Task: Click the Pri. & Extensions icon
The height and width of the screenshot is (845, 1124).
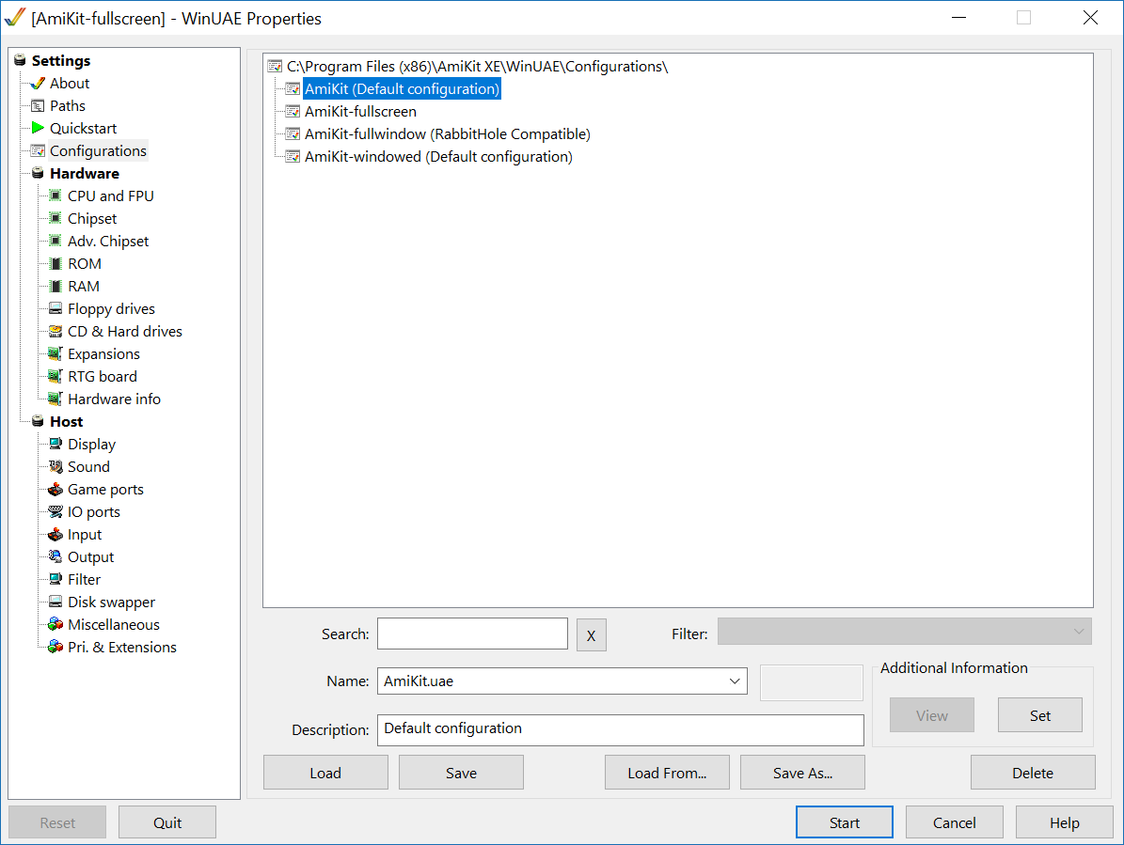Action: coord(55,648)
